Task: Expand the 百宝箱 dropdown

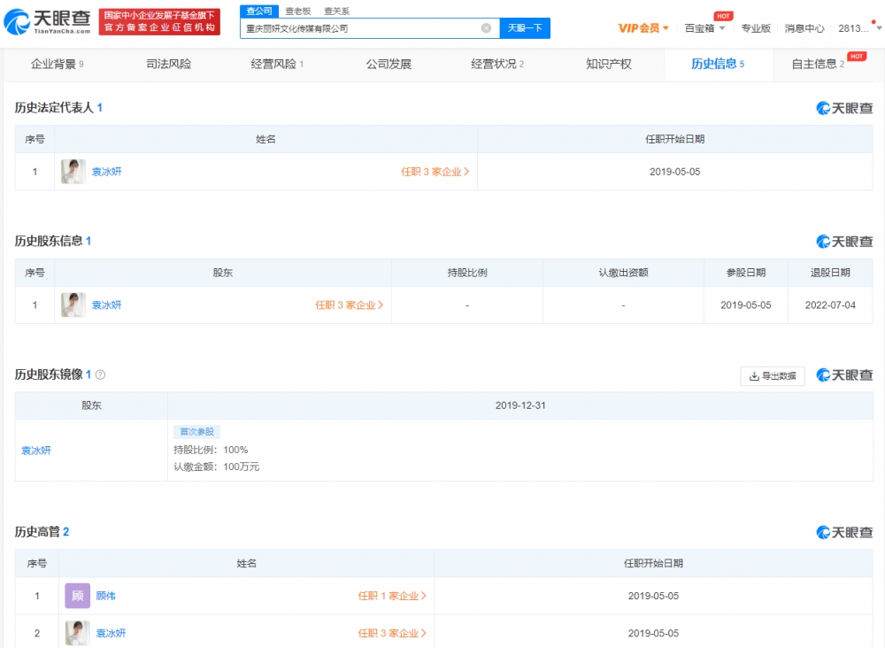Action: click(704, 28)
